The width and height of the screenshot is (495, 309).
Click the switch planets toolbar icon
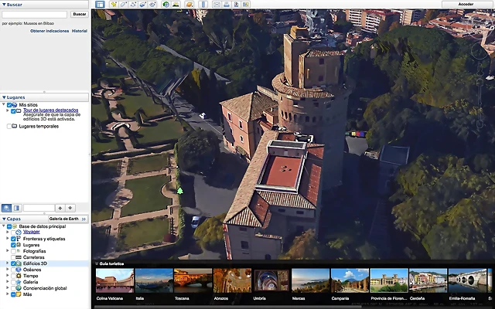[189, 5]
